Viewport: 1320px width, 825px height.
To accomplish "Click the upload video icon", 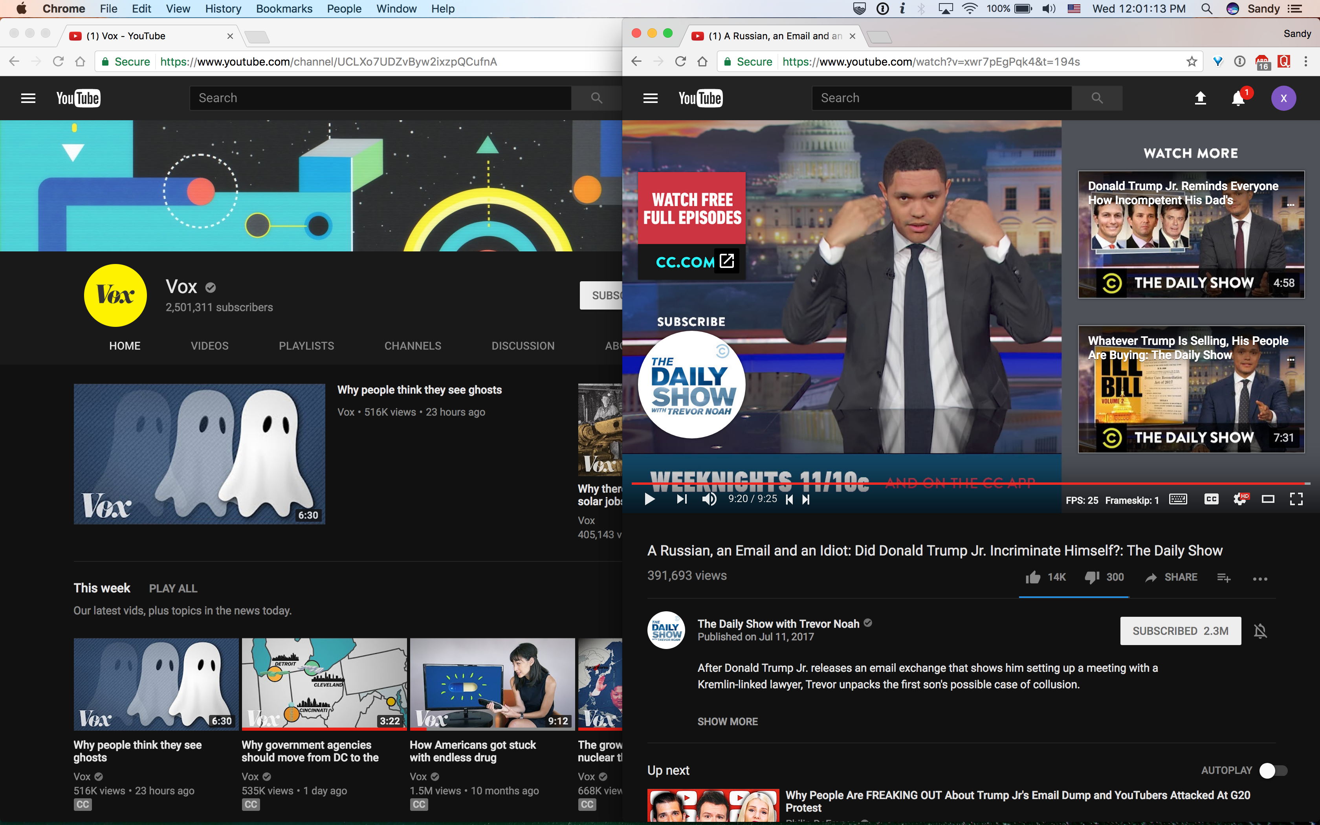I will click(1200, 98).
